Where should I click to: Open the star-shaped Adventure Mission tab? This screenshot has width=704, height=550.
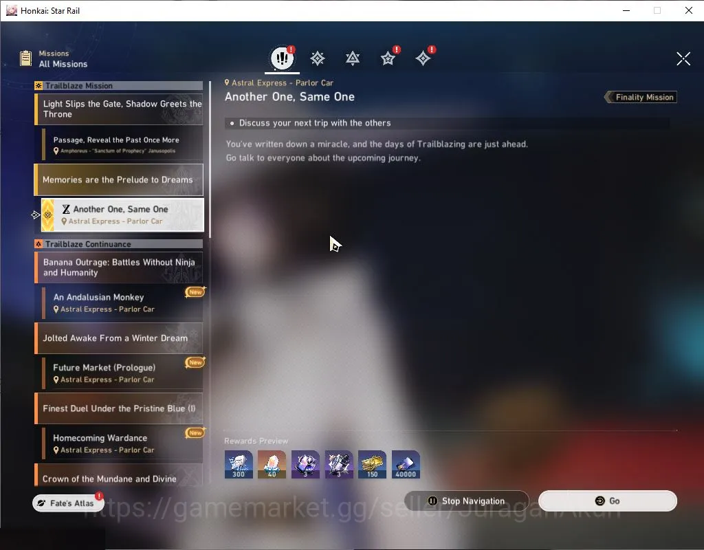coord(388,58)
